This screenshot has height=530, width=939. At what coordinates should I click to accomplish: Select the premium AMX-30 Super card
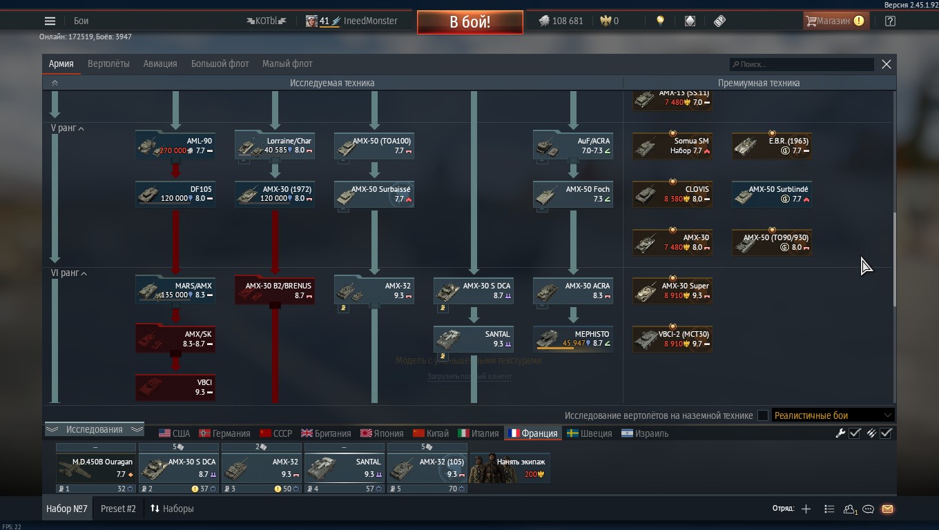point(672,291)
